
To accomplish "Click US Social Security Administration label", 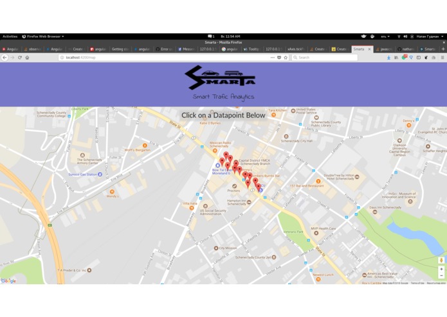I will tap(213, 212).
